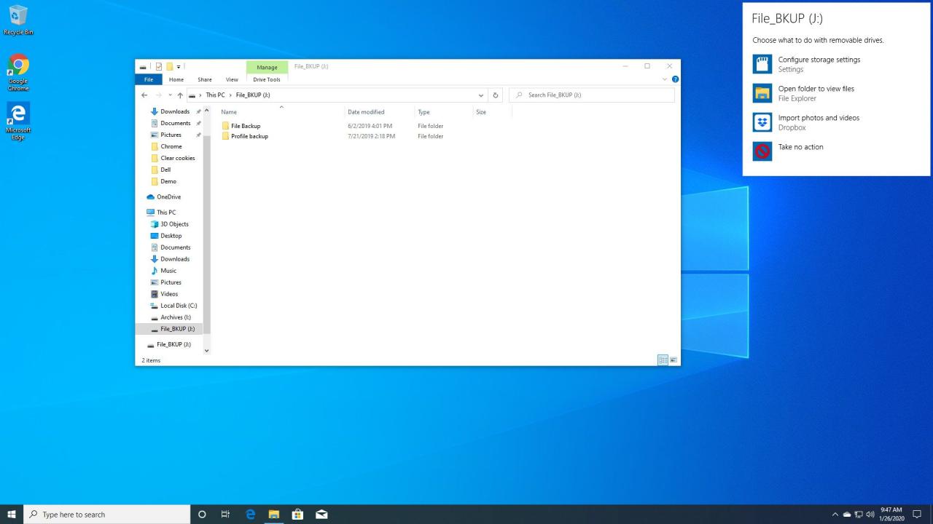Expand the ribbon with the chevron
The height and width of the screenshot is (524, 933).
click(x=665, y=79)
